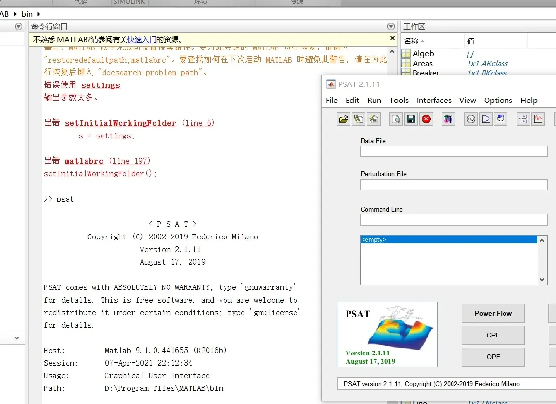Click the dotted curve plot icon in PSAT

coord(486,119)
